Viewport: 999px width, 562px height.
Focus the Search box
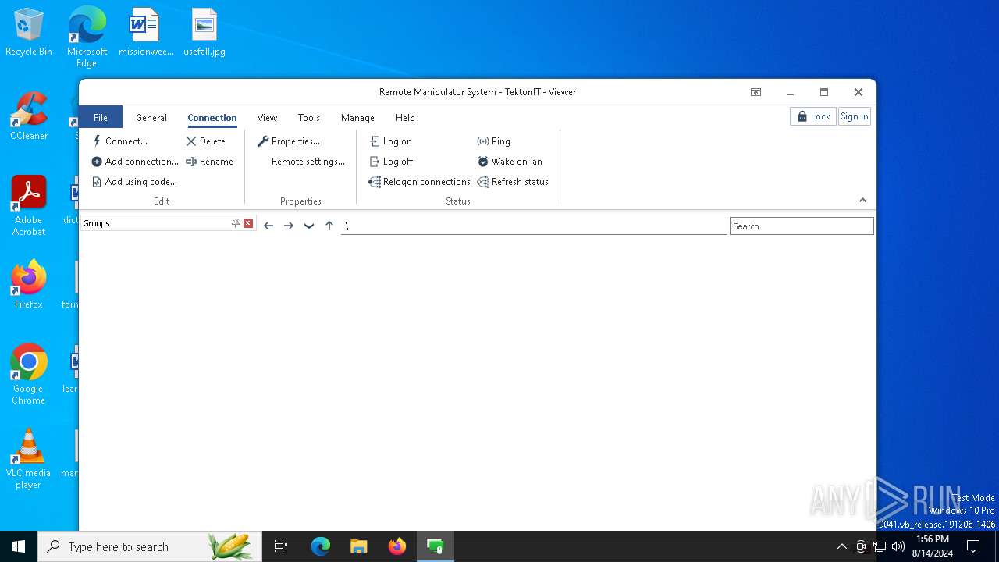[802, 226]
